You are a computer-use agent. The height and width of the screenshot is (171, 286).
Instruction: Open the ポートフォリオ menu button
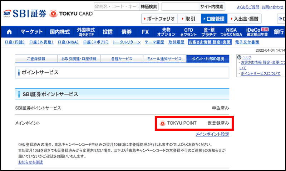159,19
